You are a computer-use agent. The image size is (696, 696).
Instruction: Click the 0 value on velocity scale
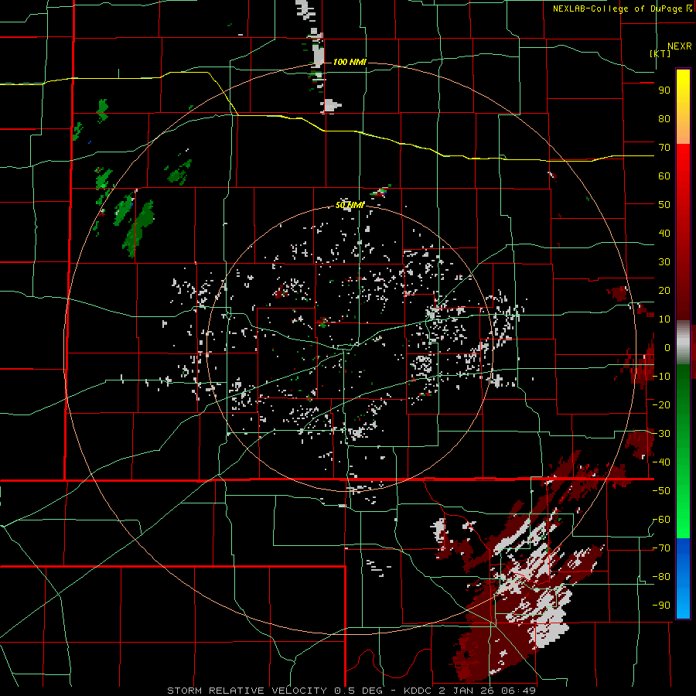point(667,348)
